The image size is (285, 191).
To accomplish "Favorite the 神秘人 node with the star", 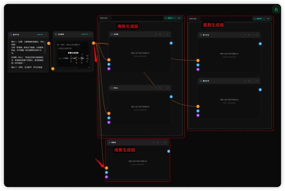I will click(160, 88).
